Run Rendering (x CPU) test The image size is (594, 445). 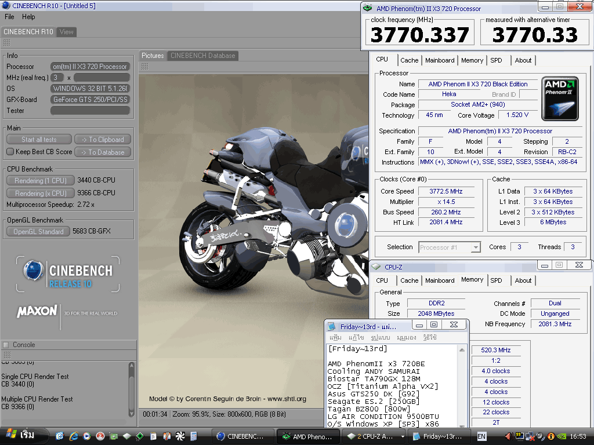tap(41, 193)
